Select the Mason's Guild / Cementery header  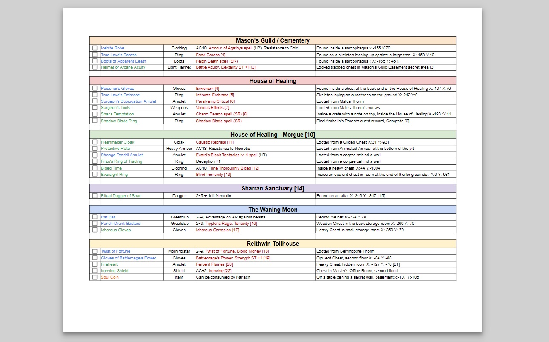[273, 40]
